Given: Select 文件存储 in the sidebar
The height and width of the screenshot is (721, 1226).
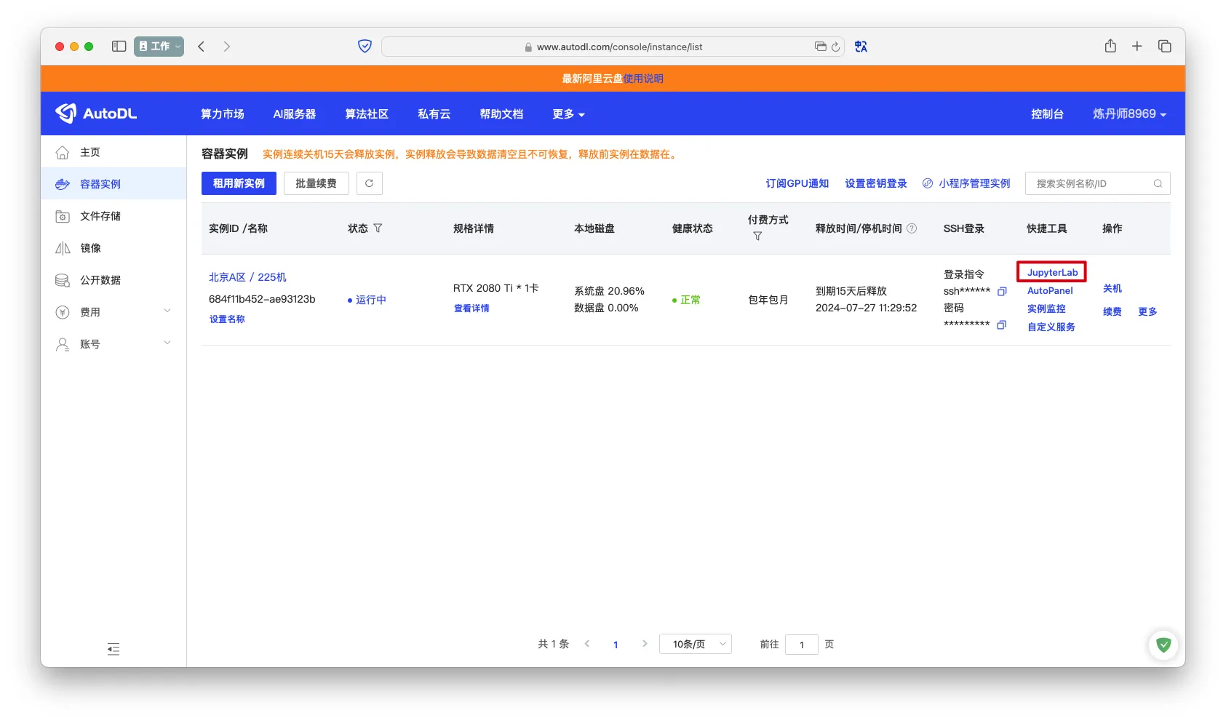Looking at the screenshot, I should point(100,216).
